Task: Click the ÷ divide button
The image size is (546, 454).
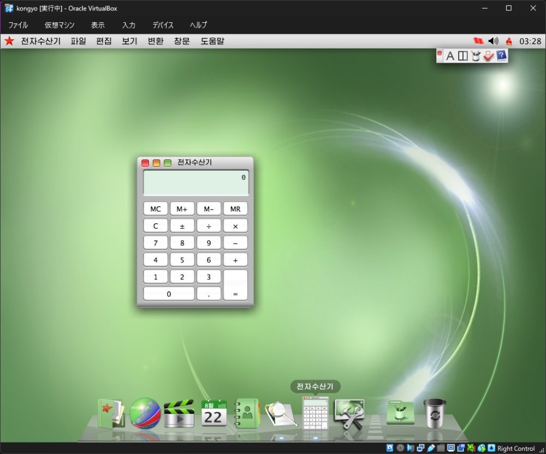Action: tap(209, 226)
